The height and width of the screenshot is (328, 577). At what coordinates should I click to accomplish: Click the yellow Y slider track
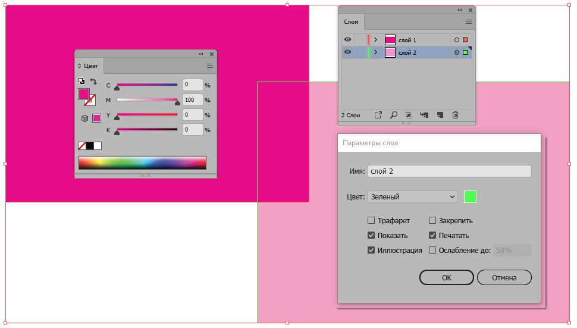pyautogui.click(x=147, y=114)
